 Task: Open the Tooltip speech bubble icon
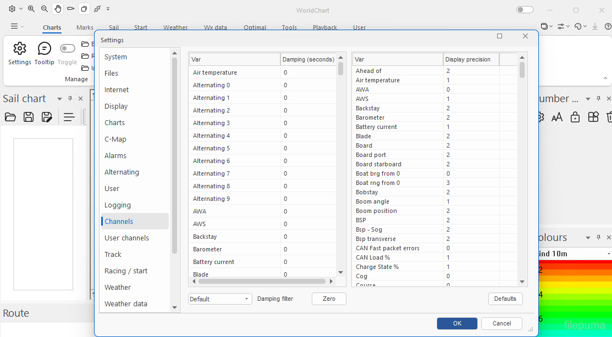[44, 49]
